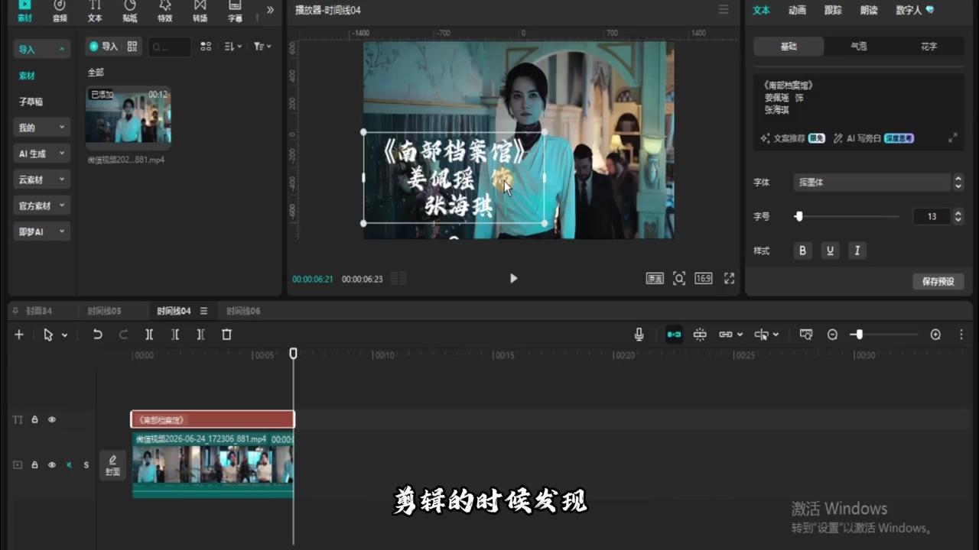The width and height of the screenshot is (979, 550).
Task: Expand the 即梦AI section
Action: coord(42,231)
